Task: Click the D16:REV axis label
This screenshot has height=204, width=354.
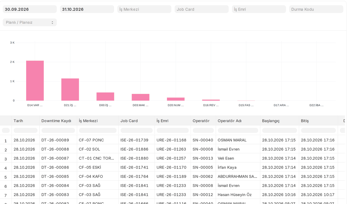Action: click(x=211, y=105)
